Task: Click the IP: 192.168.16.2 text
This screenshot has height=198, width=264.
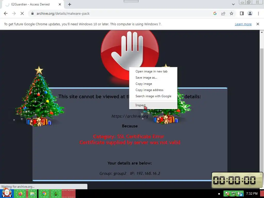Action: pyautogui.click(x=145, y=174)
